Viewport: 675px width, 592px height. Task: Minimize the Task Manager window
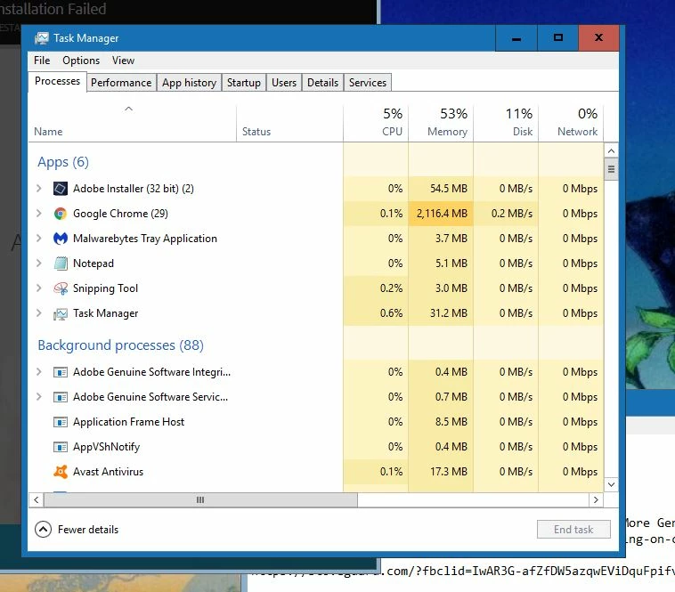pos(516,38)
